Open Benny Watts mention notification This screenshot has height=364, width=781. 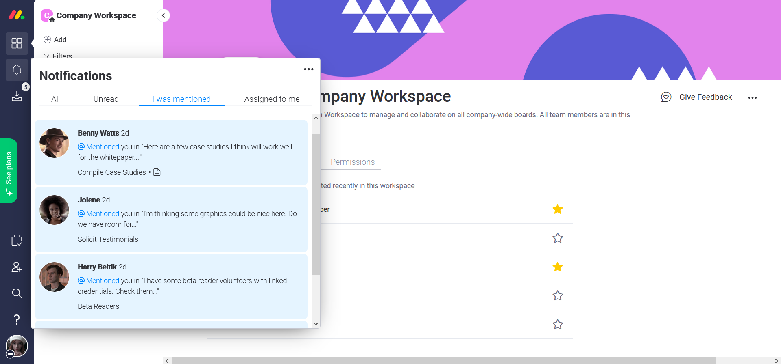(171, 153)
